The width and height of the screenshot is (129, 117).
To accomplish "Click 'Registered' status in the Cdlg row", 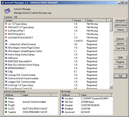I will coord(92,72).
